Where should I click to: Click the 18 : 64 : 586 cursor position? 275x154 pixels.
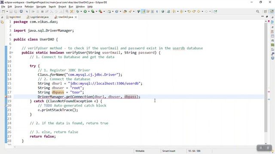pyautogui.click(x=194, y=151)
